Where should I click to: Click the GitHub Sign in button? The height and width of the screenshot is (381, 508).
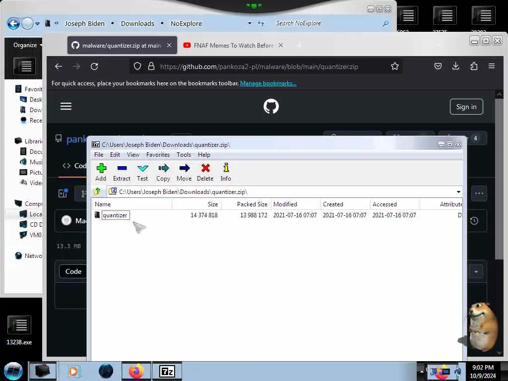coord(466,107)
